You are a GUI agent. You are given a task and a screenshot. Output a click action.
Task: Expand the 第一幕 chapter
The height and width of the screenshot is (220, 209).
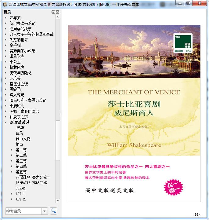click(x=12, y=150)
